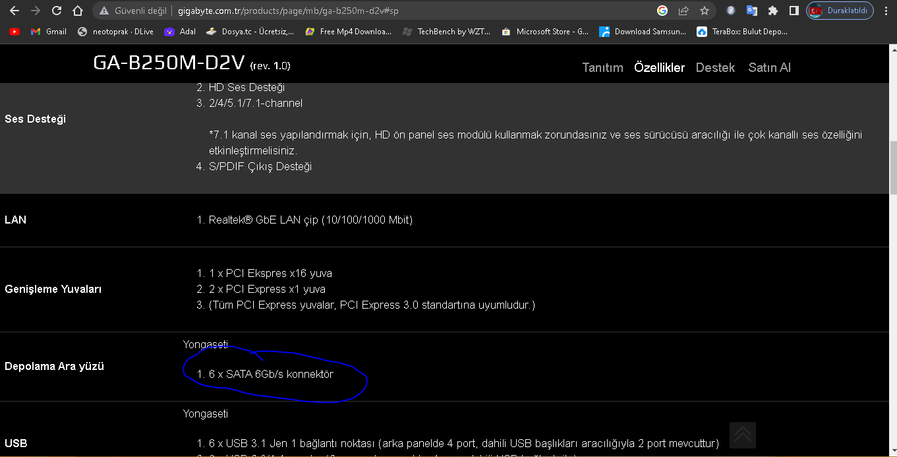
Task: Open the YouTube bookmark icon
Action: click(x=14, y=31)
